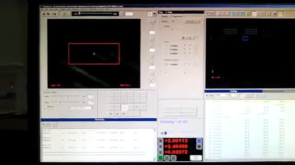The image size is (295, 165).
Task: Click the X axis button in coordinate readout
Action: (x=160, y=141)
